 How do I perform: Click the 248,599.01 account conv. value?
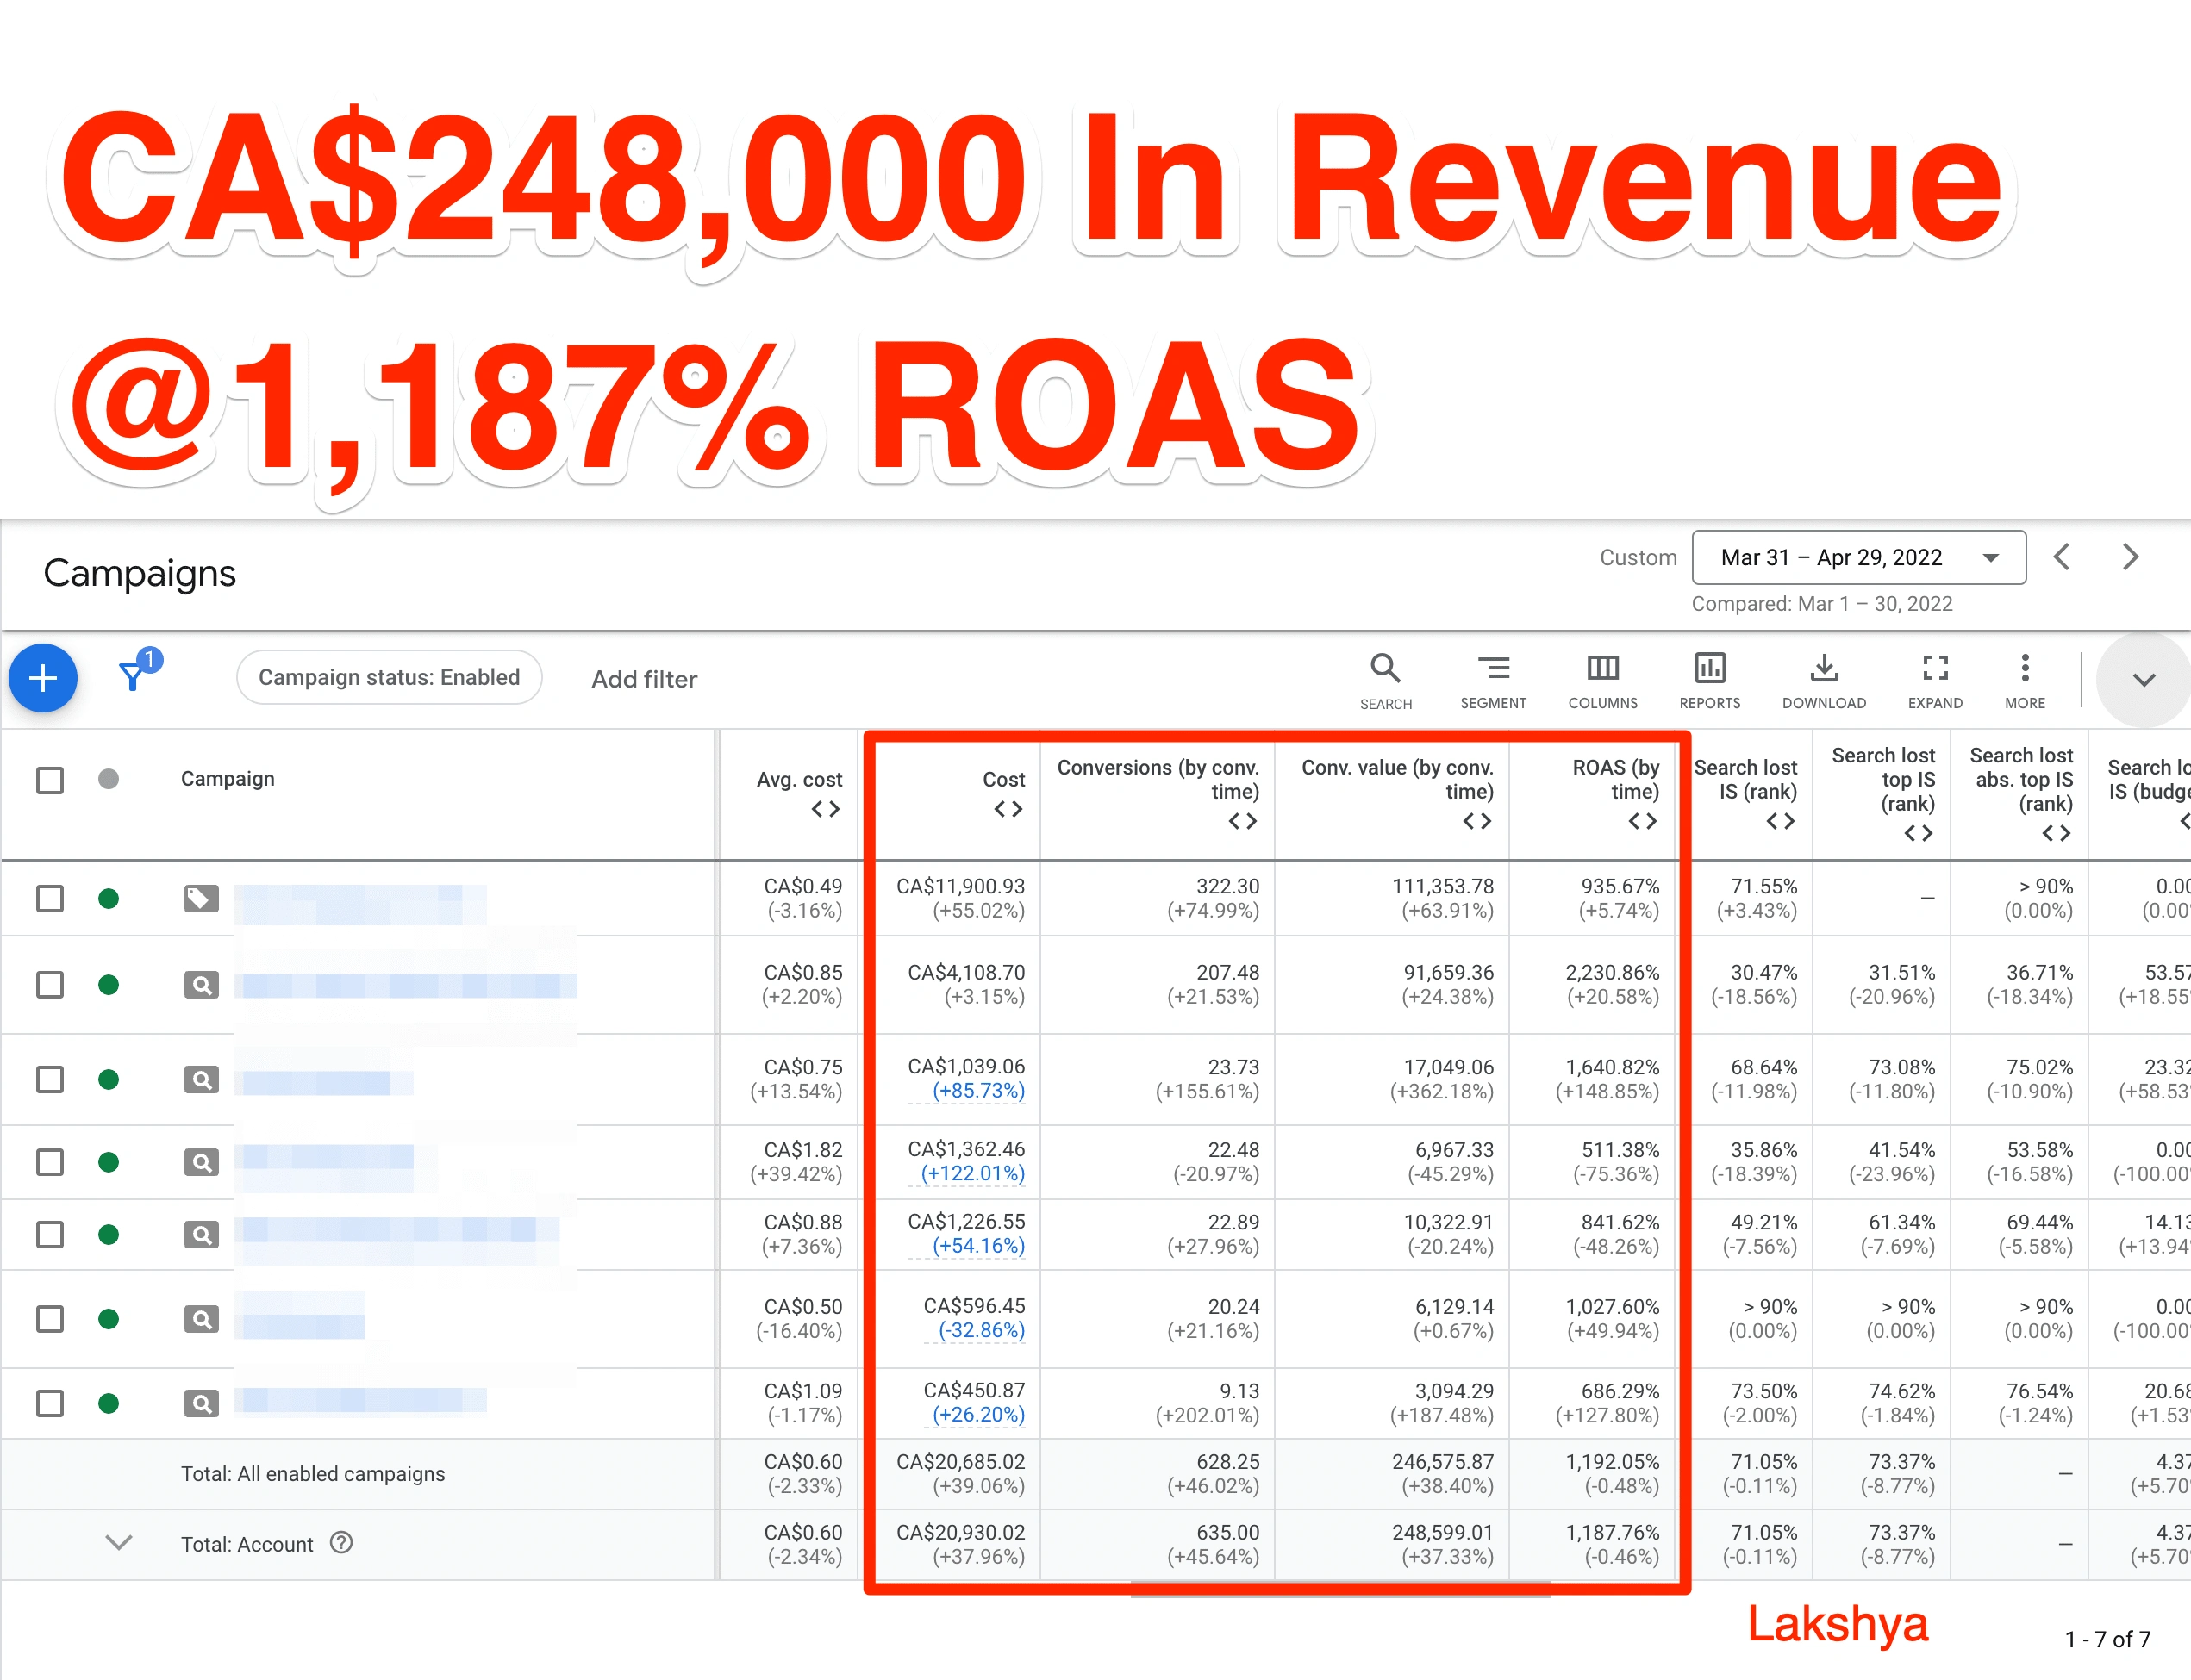(x=1442, y=1532)
